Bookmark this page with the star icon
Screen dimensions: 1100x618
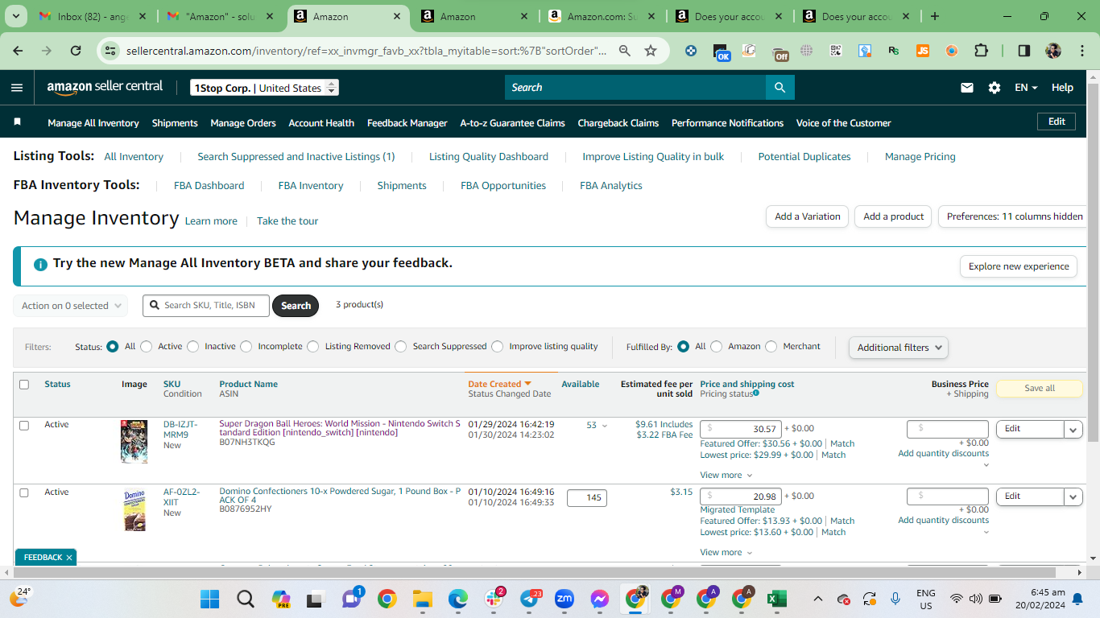click(x=651, y=51)
